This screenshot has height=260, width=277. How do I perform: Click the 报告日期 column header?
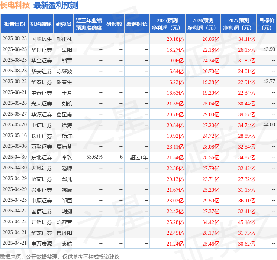(14, 24)
